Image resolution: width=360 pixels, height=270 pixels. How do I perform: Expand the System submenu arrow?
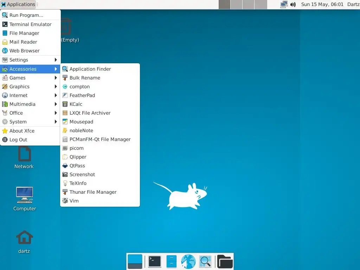tap(56, 122)
